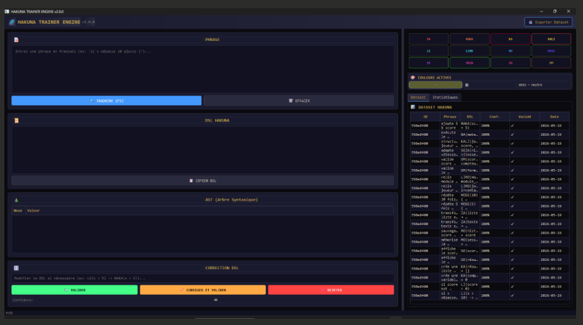Click the COPIER DSL button
This screenshot has height=325, width=583.
(203, 180)
